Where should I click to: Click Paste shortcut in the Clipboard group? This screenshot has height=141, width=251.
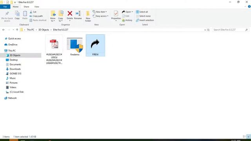[38, 20]
